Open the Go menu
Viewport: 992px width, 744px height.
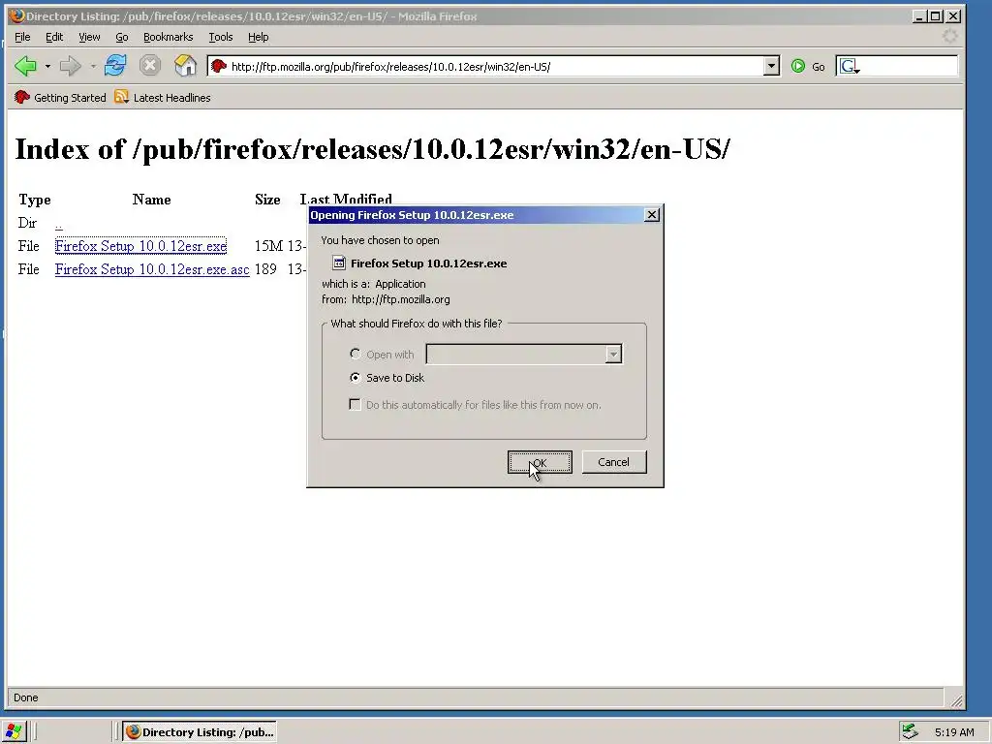[x=122, y=37]
